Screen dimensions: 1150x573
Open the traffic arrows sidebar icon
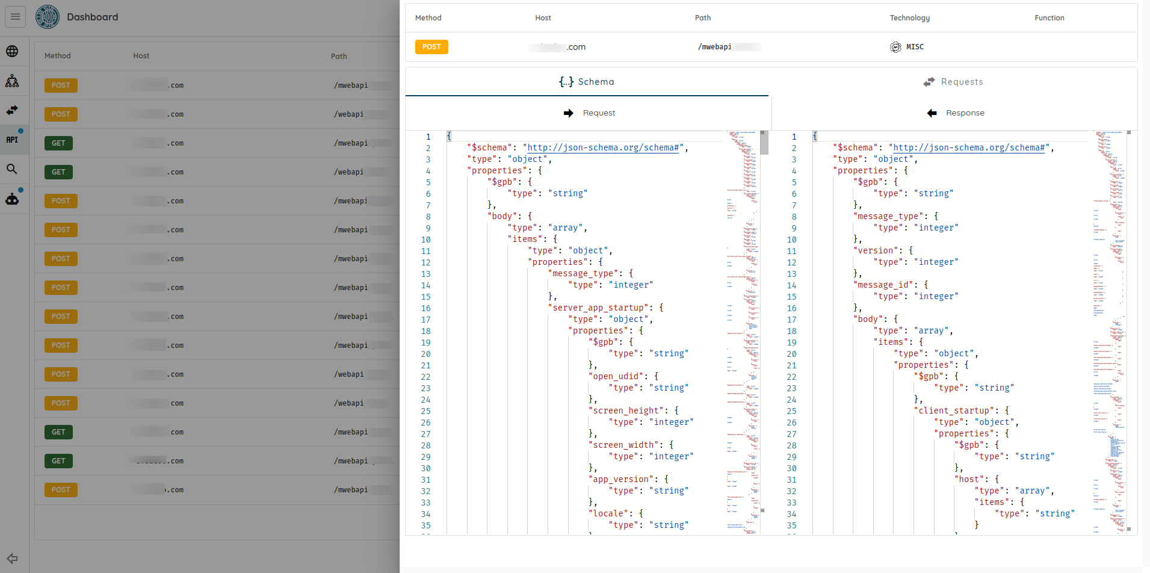[12, 110]
